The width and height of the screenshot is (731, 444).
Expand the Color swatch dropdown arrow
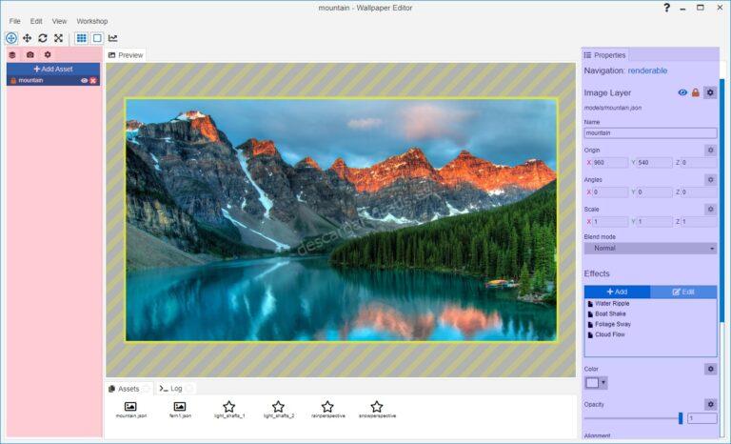(603, 383)
